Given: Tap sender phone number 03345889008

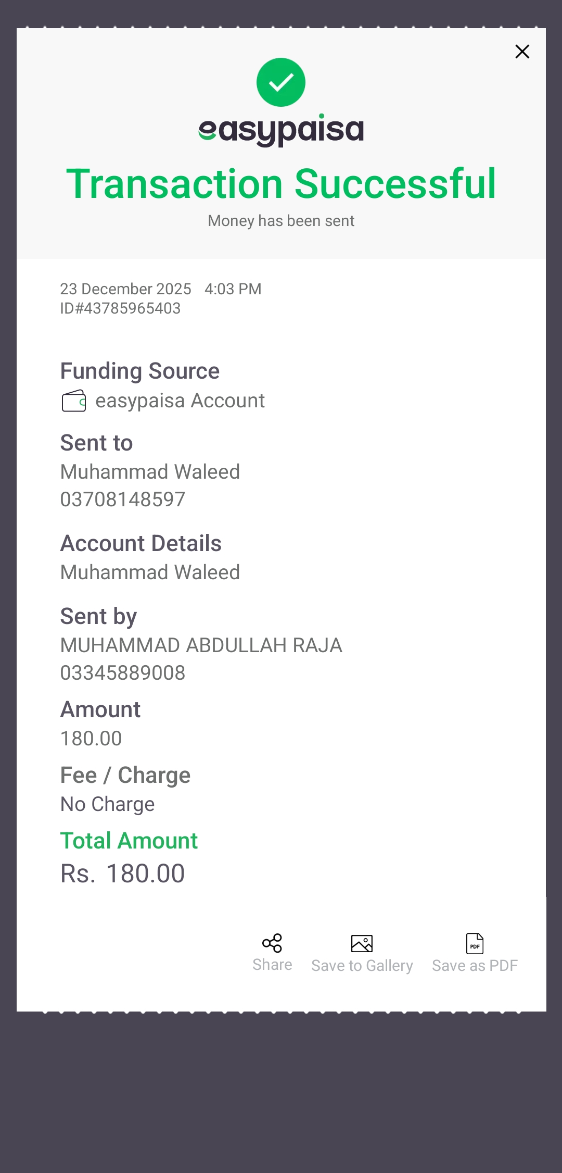Looking at the screenshot, I should (x=123, y=673).
